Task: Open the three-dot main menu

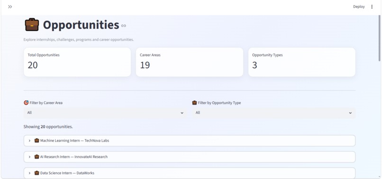Action: pyautogui.click(x=372, y=7)
